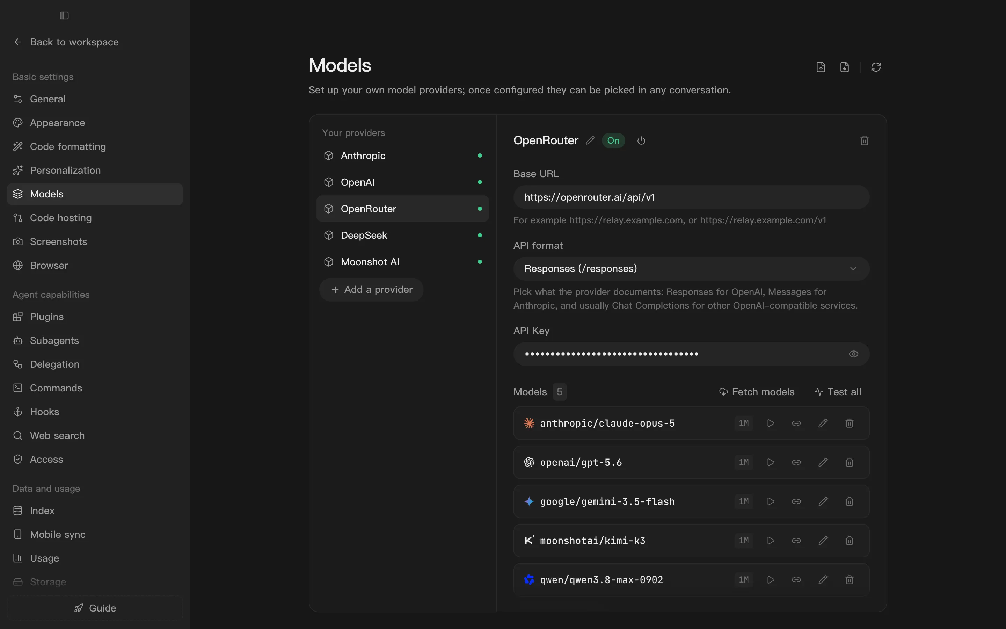This screenshot has width=1006, height=629.
Task: Click Test all
Action: (x=838, y=392)
